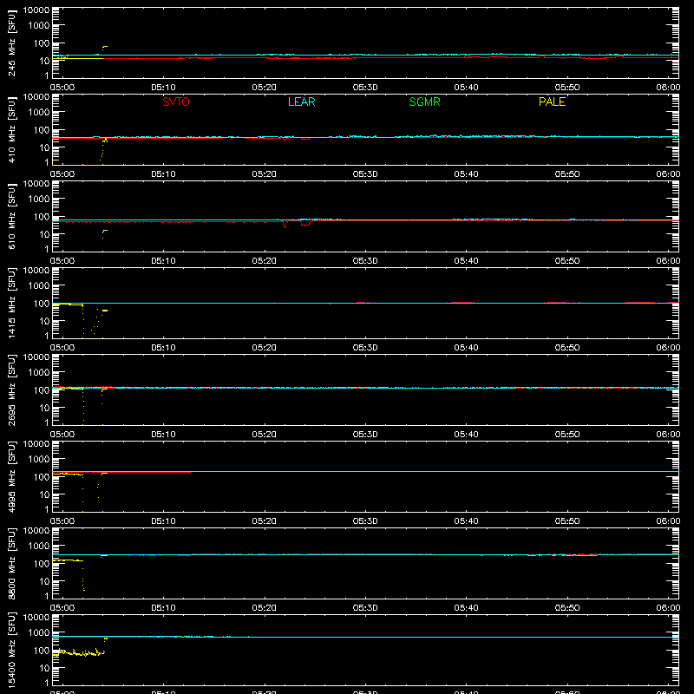Select the 06:00 time label under the 245 MHz plot
Viewport: 694px width, 694px height.
[668, 88]
